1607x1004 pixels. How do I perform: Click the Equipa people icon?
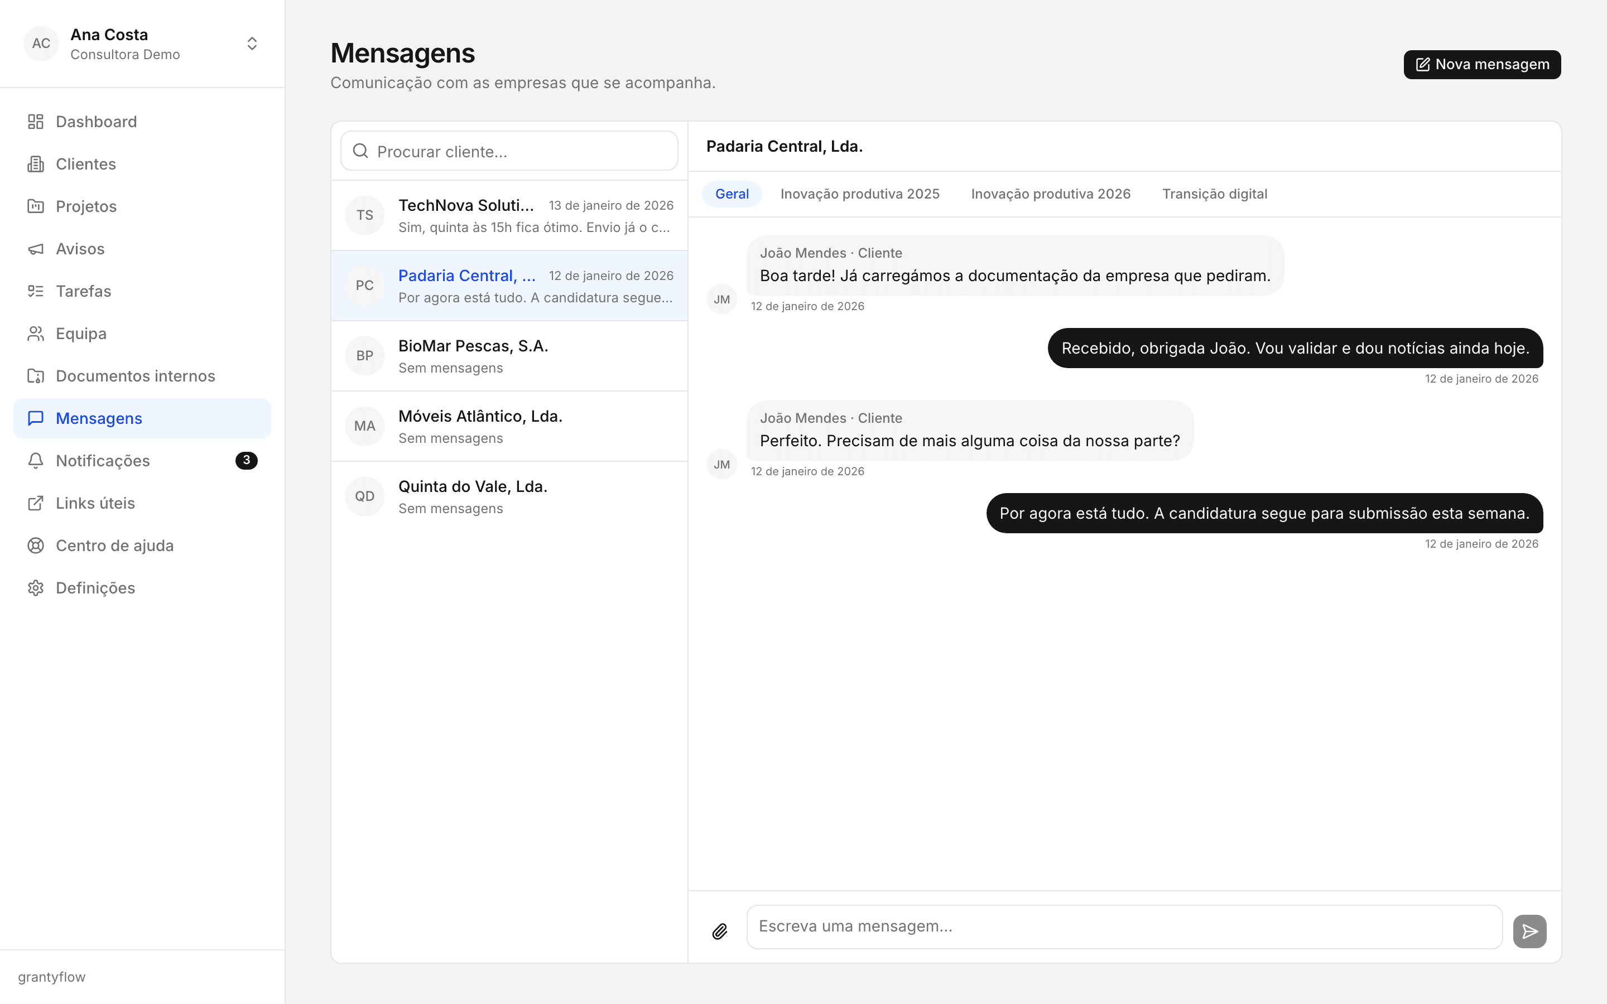click(36, 334)
